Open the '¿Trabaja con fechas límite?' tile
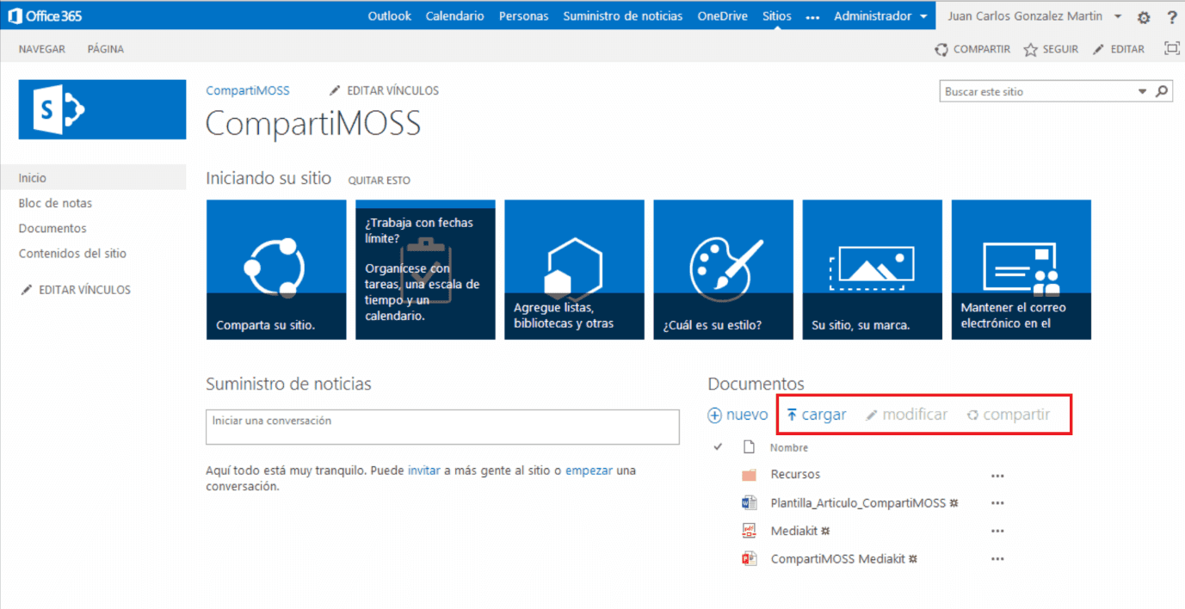Image resolution: width=1185 pixels, height=609 pixels. coord(425,269)
